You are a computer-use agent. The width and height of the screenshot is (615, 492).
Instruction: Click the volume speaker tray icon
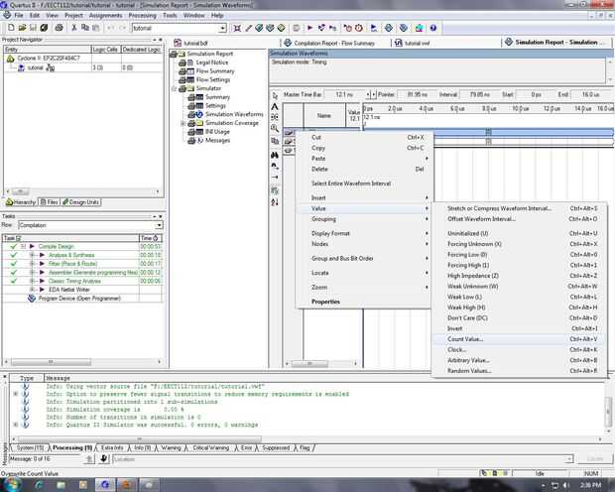coord(566,485)
